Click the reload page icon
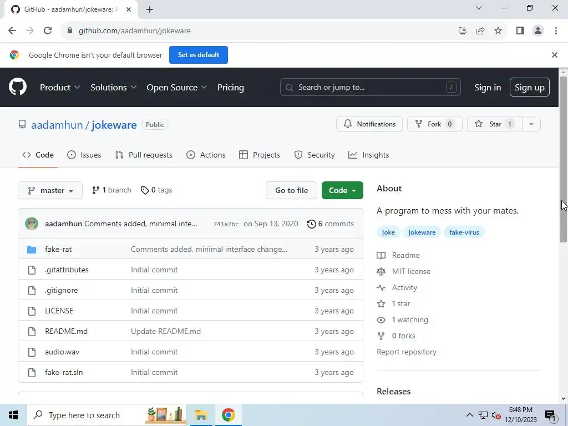 coord(48,31)
